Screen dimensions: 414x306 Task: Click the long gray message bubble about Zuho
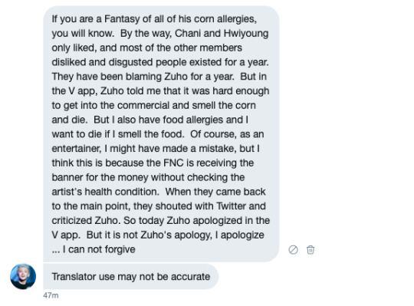point(161,134)
